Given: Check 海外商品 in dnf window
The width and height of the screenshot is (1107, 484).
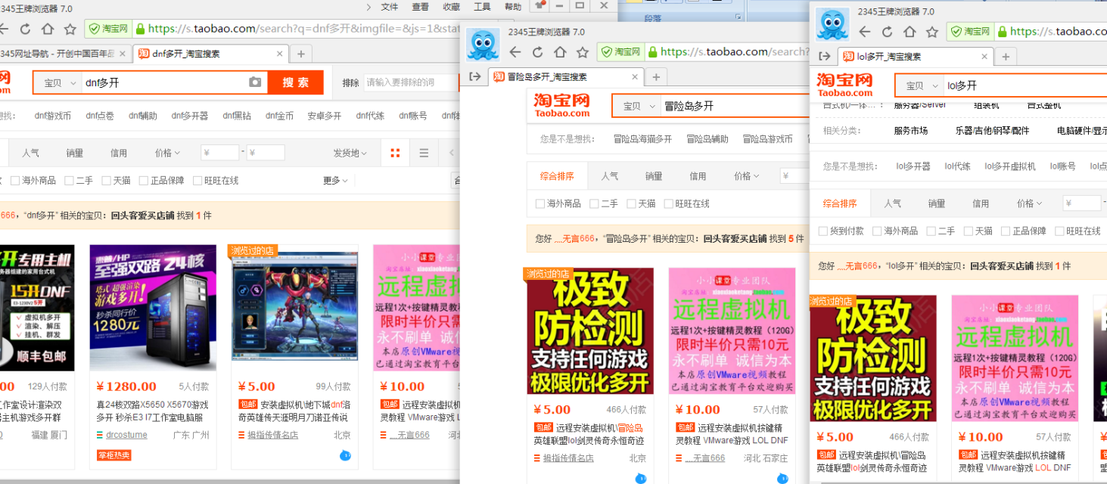Looking at the screenshot, I should tap(14, 181).
